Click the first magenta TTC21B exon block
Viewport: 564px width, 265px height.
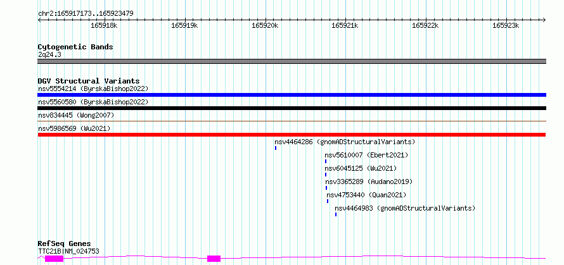(54, 259)
